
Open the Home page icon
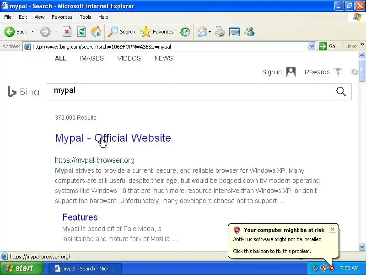(x=96, y=32)
